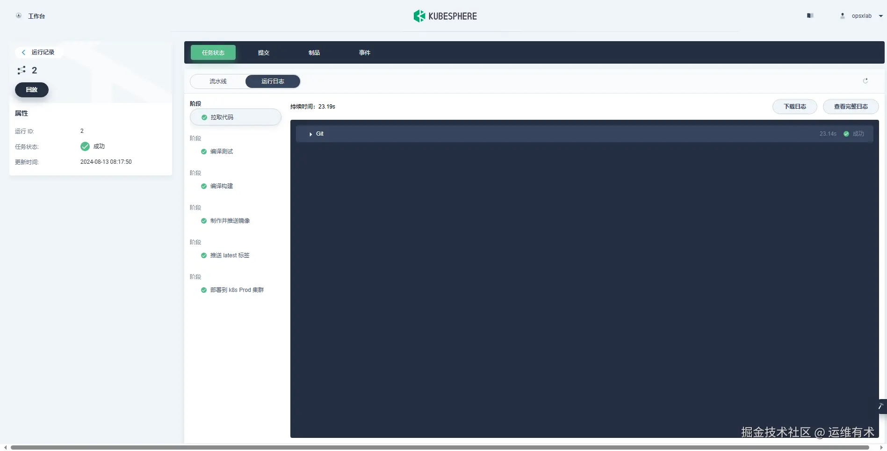Image resolution: width=887 pixels, height=451 pixels.
Task: Click the panel toggle icon near the top right
Action: point(809,15)
